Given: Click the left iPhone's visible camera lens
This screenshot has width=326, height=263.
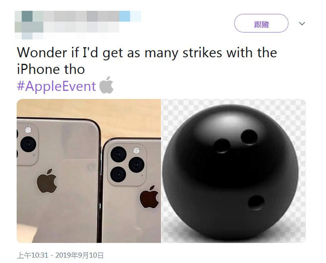Looking at the screenshot, I should 28,144.
